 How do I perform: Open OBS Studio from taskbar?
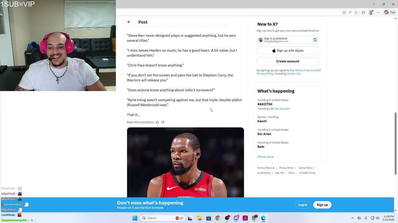click(227, 218)
